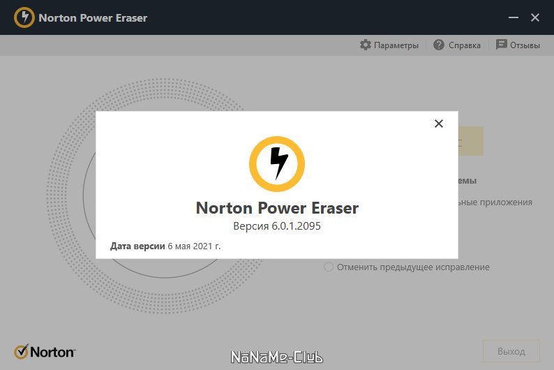
Task: Open the Параметры settings menu label
Action: click(396, 45)
